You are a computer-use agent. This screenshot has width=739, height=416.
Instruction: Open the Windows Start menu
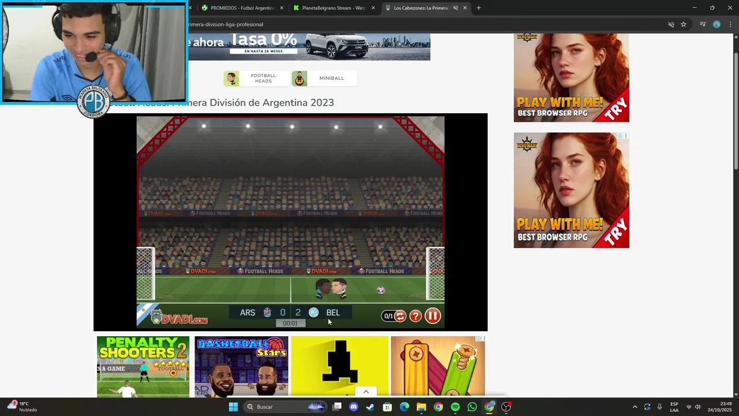(x=233, y=407)
